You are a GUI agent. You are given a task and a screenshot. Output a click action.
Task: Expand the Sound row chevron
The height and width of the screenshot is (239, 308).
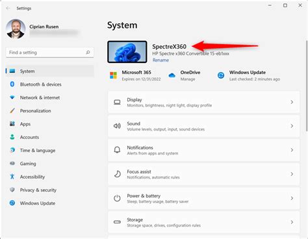coord(292,126)
